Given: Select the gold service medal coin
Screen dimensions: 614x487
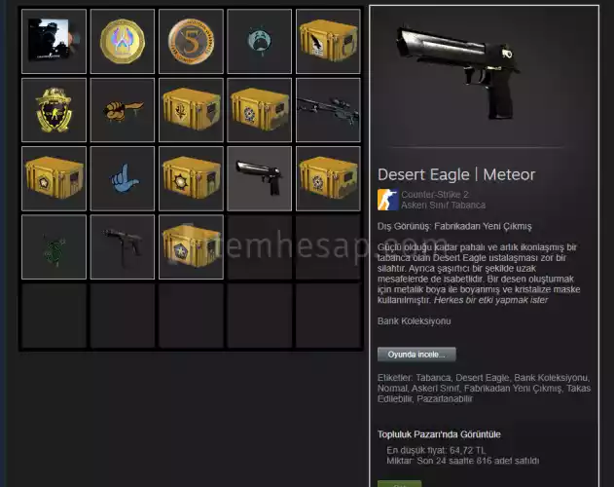Looking at the screenshot, I should coord(123,41).
